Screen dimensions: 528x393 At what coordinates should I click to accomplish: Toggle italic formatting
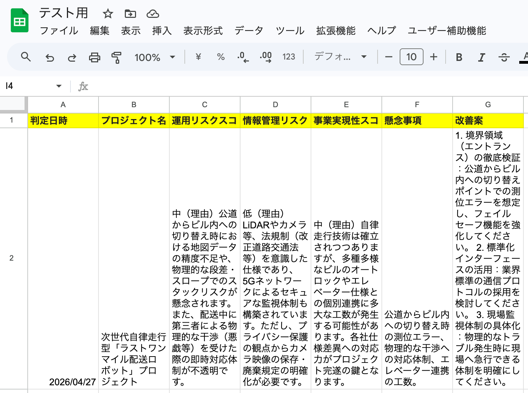coord(481,57)
